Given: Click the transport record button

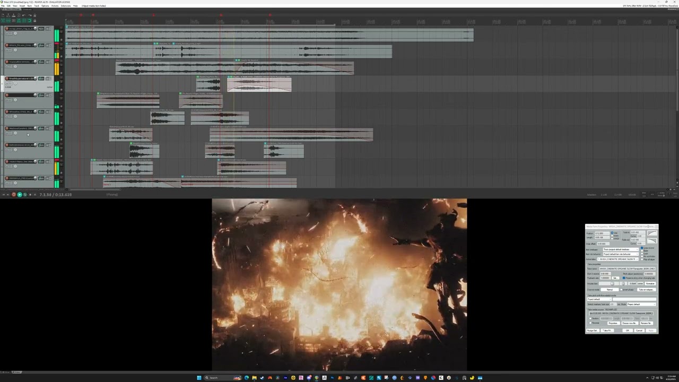Looking at the screenshot, I should (x=14, y=195).
